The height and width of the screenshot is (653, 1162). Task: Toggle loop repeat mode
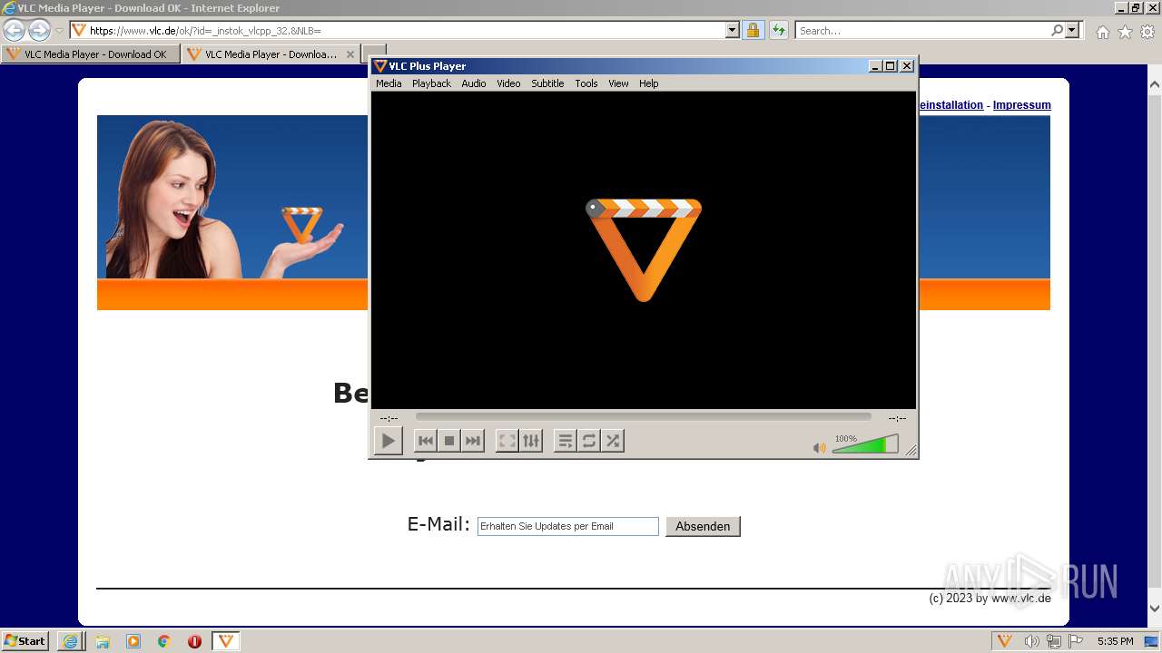589,441
